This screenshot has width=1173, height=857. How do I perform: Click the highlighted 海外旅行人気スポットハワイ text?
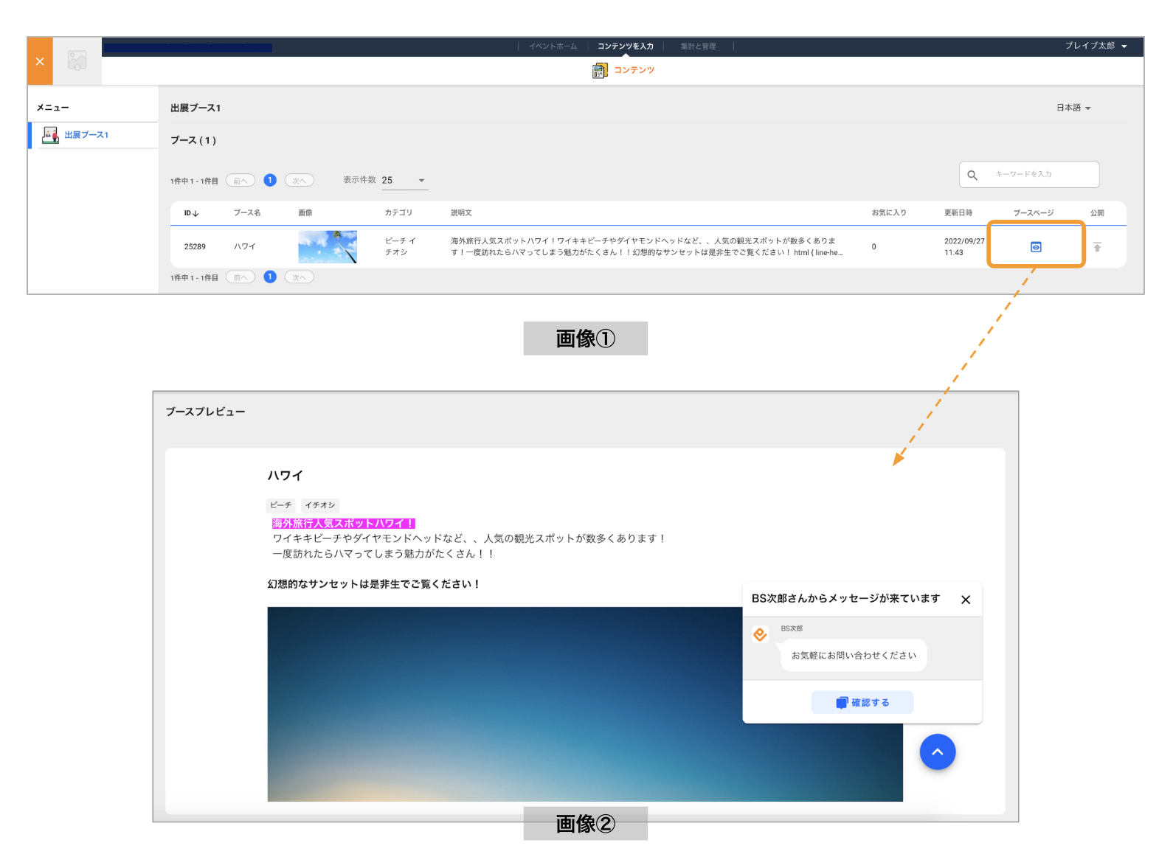point(344,524)
